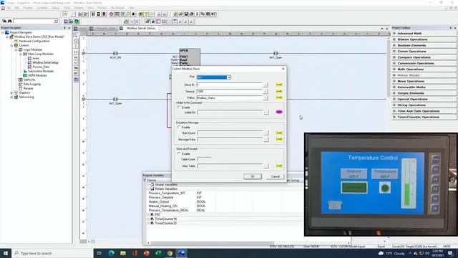Click the help question-mark icon in toolbar

[213, 14]
